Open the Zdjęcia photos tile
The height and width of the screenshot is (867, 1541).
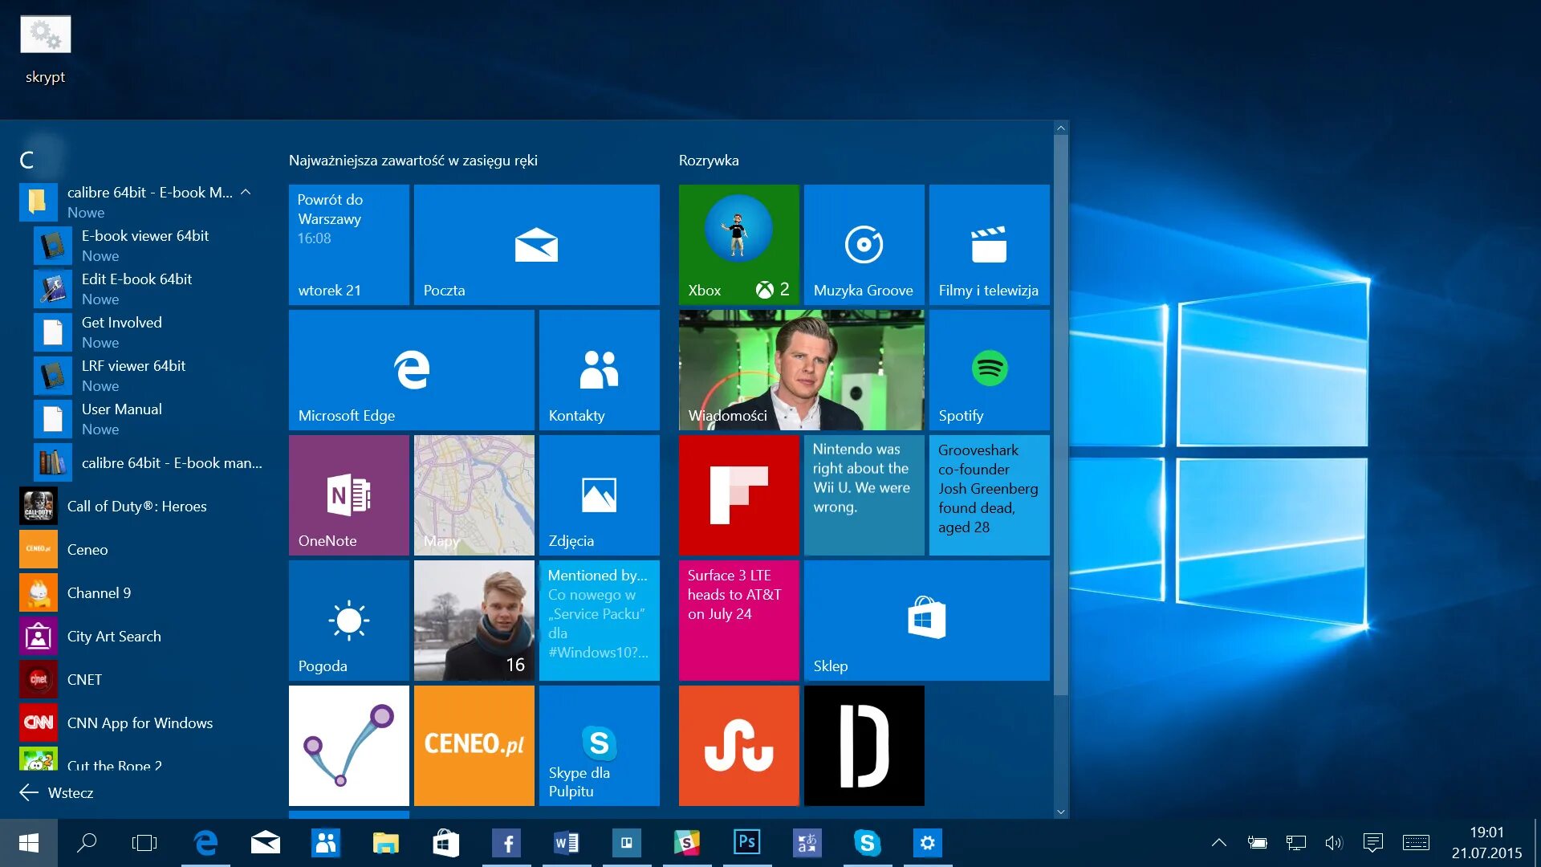(599, 495)
